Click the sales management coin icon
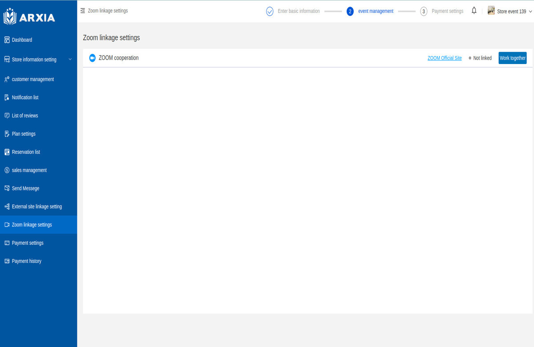Viewport: 534px width, 347px height. 7,170
